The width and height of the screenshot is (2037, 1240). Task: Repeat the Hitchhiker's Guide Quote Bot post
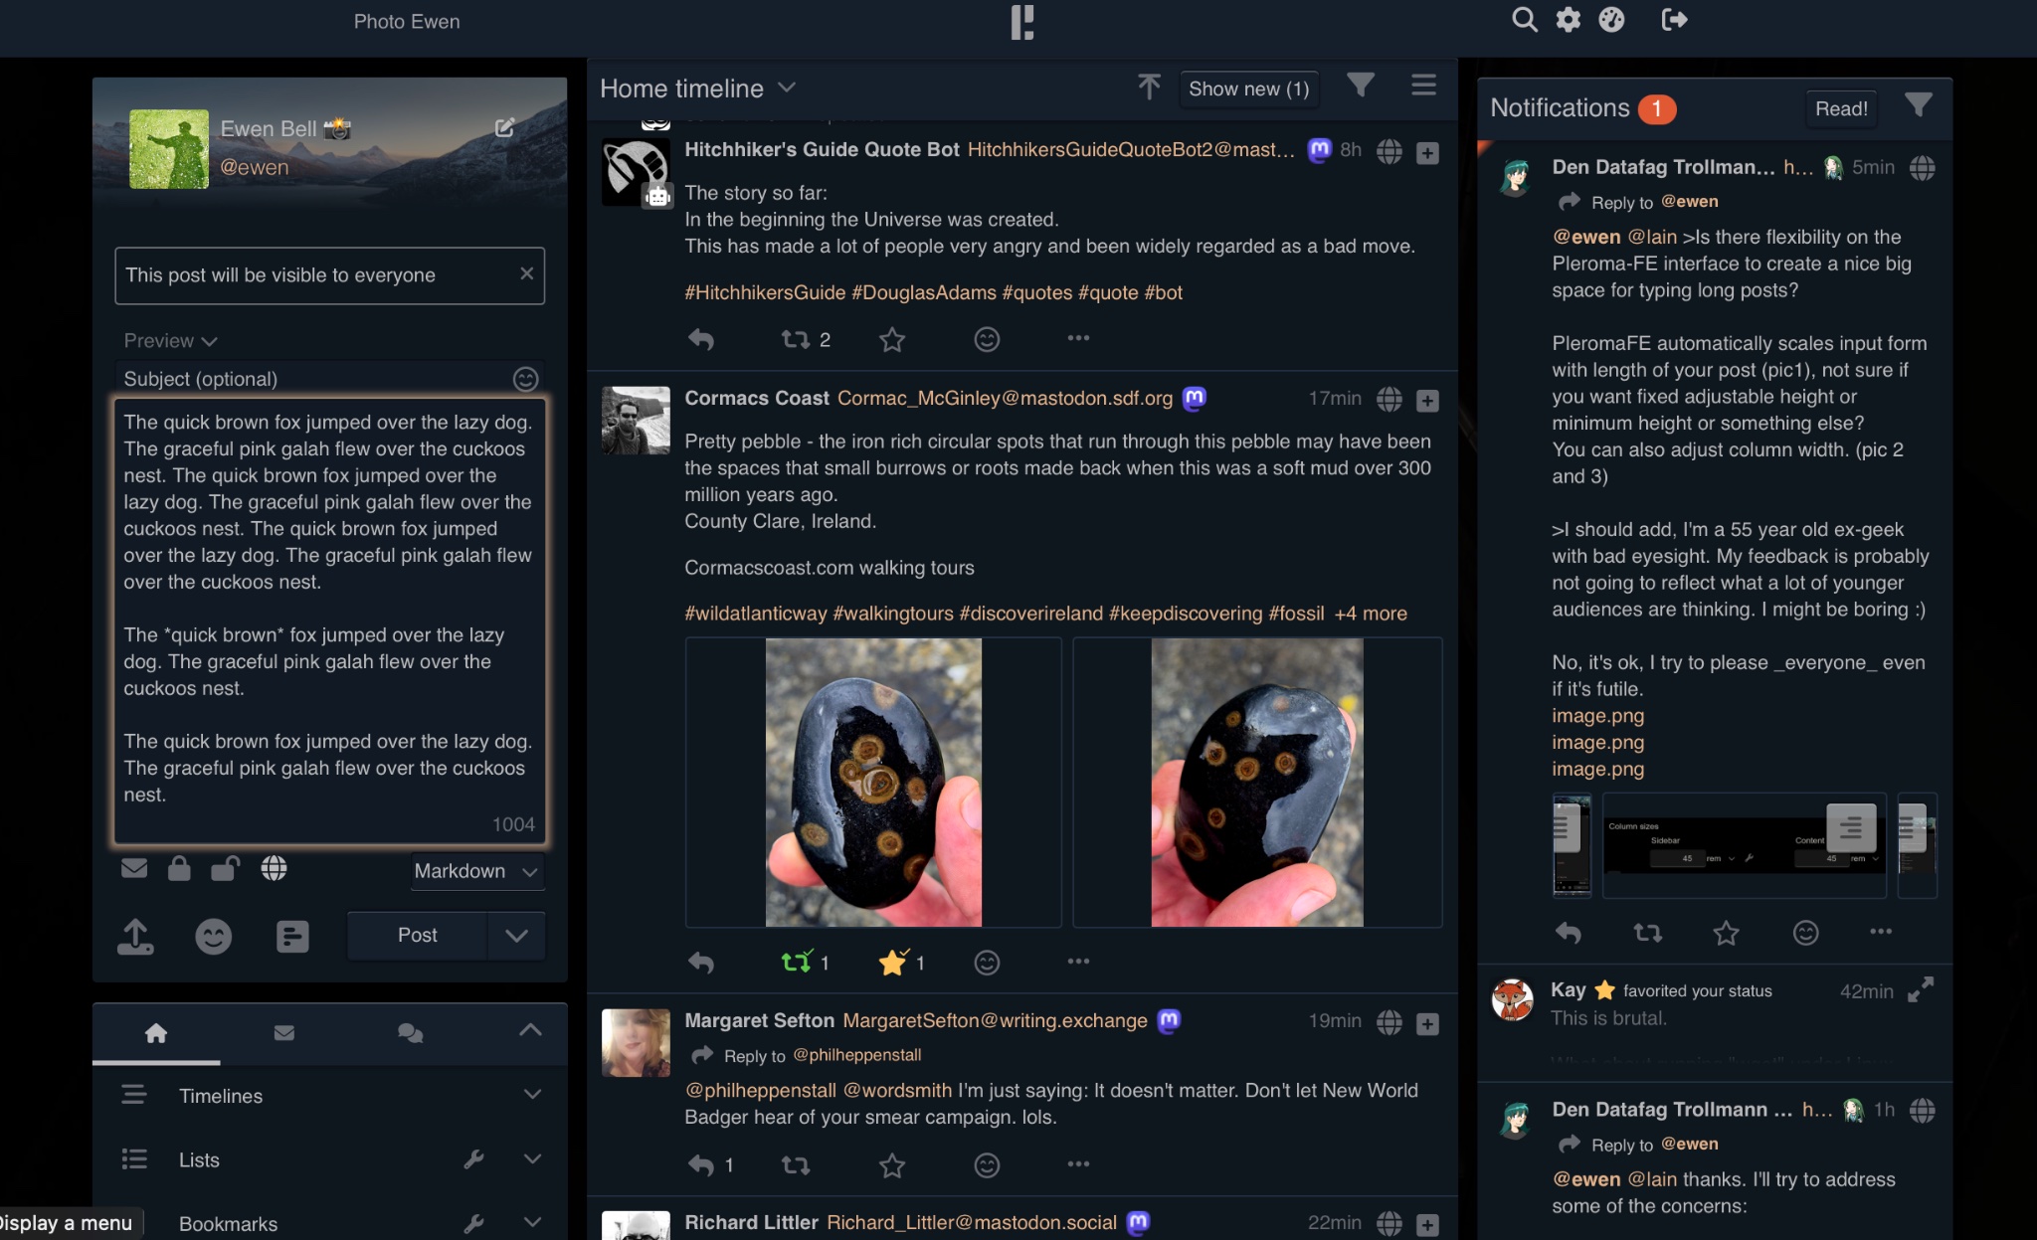(x=796, y=340)
